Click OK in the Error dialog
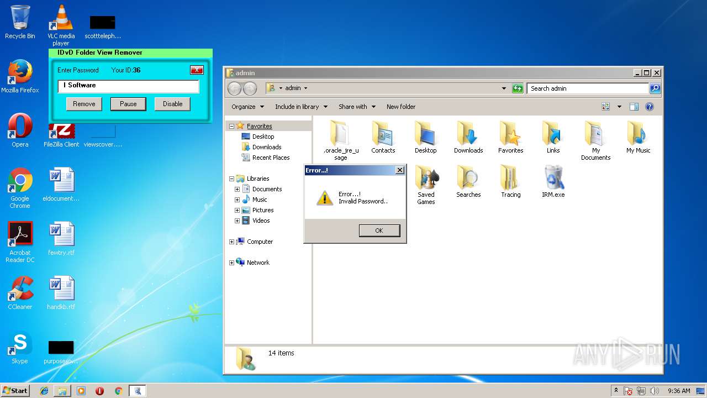 (379, 231)
